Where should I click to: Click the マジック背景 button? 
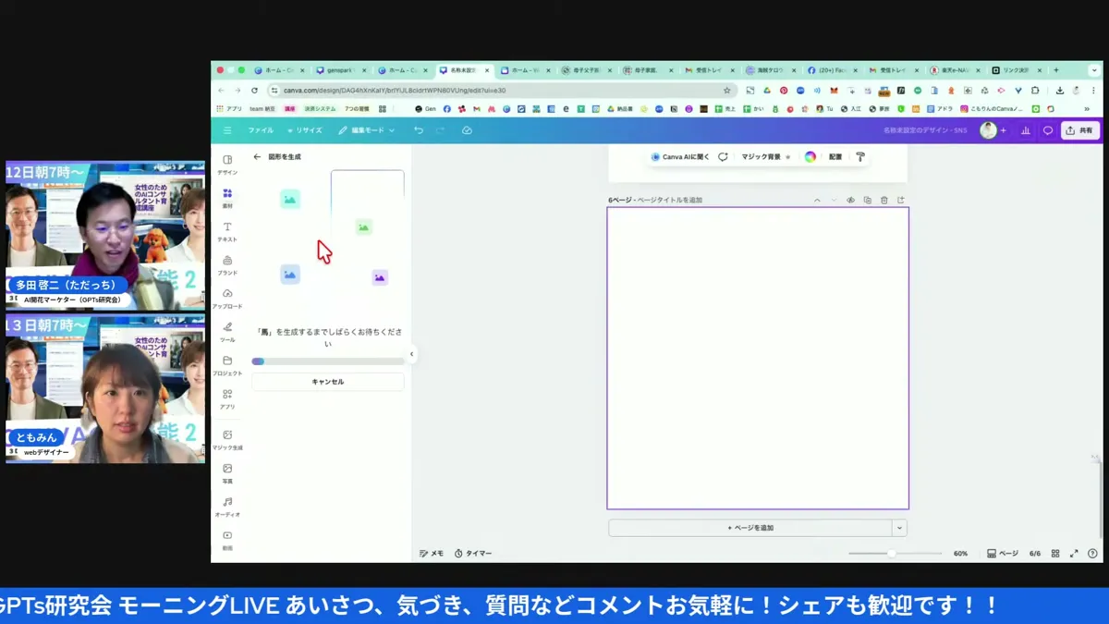coord(766,157)
